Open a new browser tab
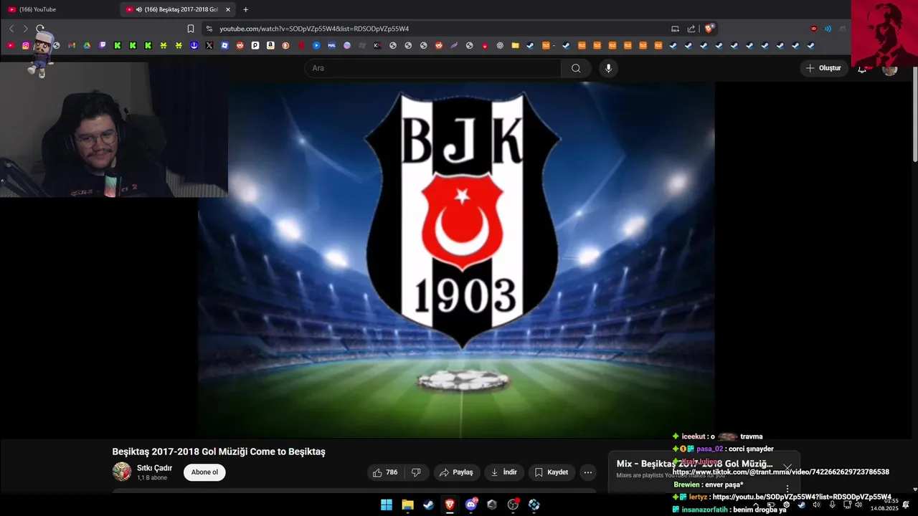Viewport: 918px width, 516px height. pos(245,9)
